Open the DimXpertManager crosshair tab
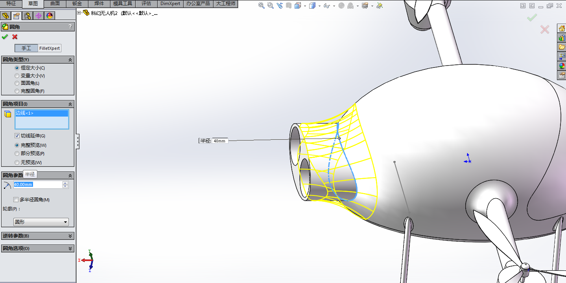This screenshot has width=566, height=283. tap(39, 16)
